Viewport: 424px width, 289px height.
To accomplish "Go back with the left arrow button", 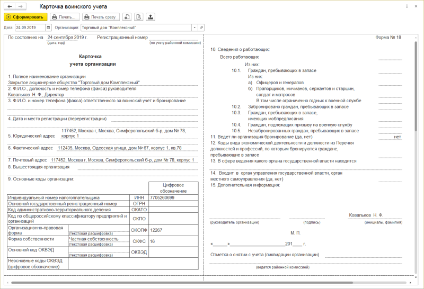I will (10, 6).
